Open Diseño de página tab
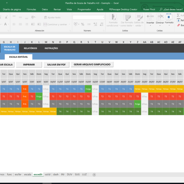The image size is (184, 184). point(12,9)
